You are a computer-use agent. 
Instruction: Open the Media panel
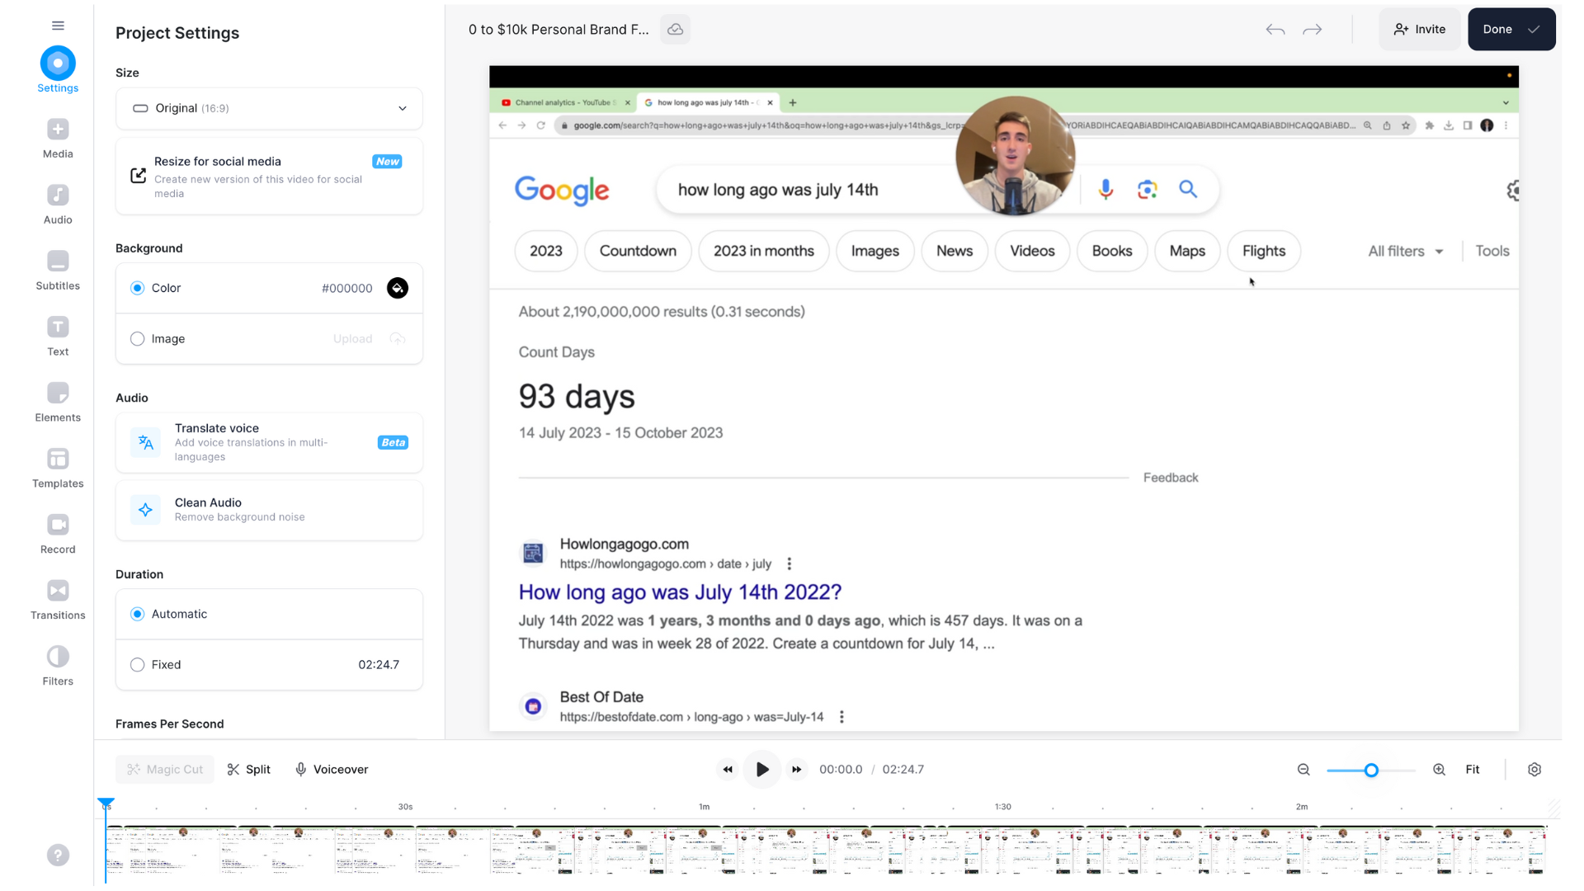coord(58,138)
